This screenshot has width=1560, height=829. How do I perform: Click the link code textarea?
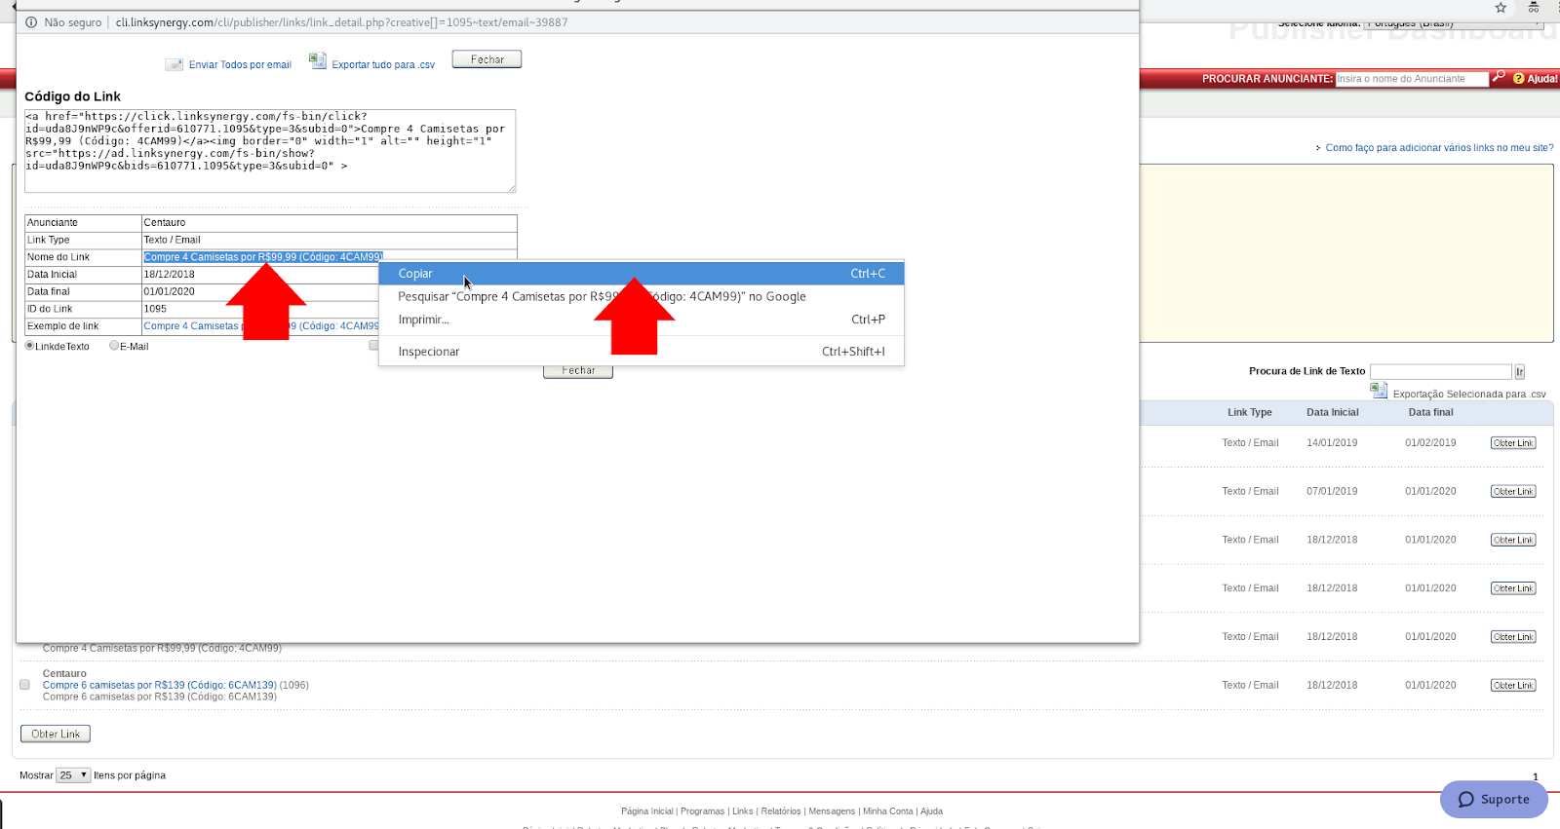point(270,151)
